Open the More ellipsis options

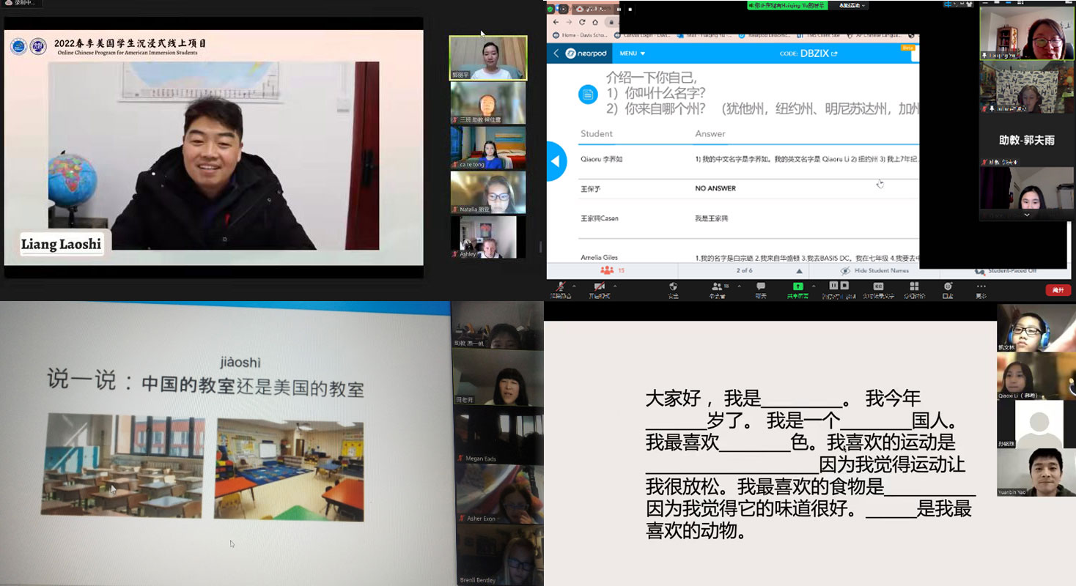coord(981,286)
